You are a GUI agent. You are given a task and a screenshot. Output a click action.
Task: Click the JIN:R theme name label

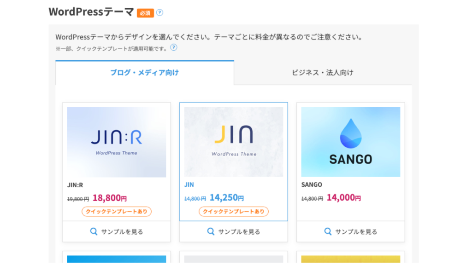pyautogui.click(x=75, y=184)
